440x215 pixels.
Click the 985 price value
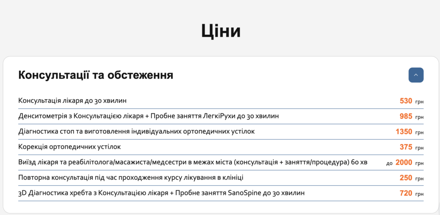click(x=406, y=117)
